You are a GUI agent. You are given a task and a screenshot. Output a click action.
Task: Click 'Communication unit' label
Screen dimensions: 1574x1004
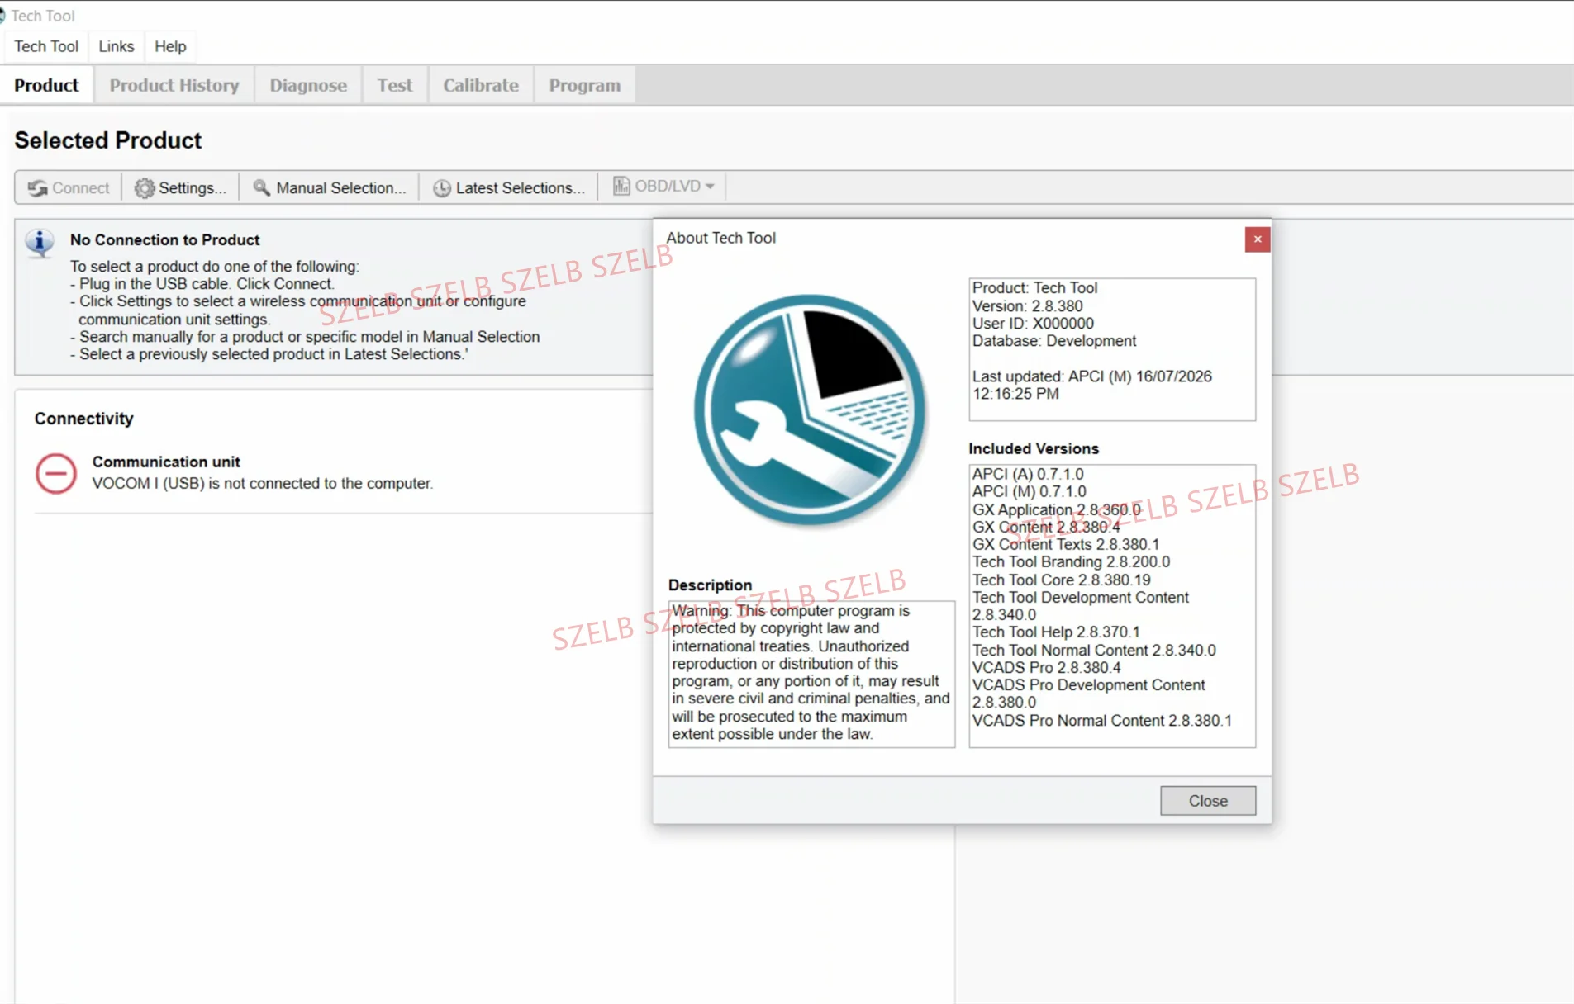pos(166,462)
